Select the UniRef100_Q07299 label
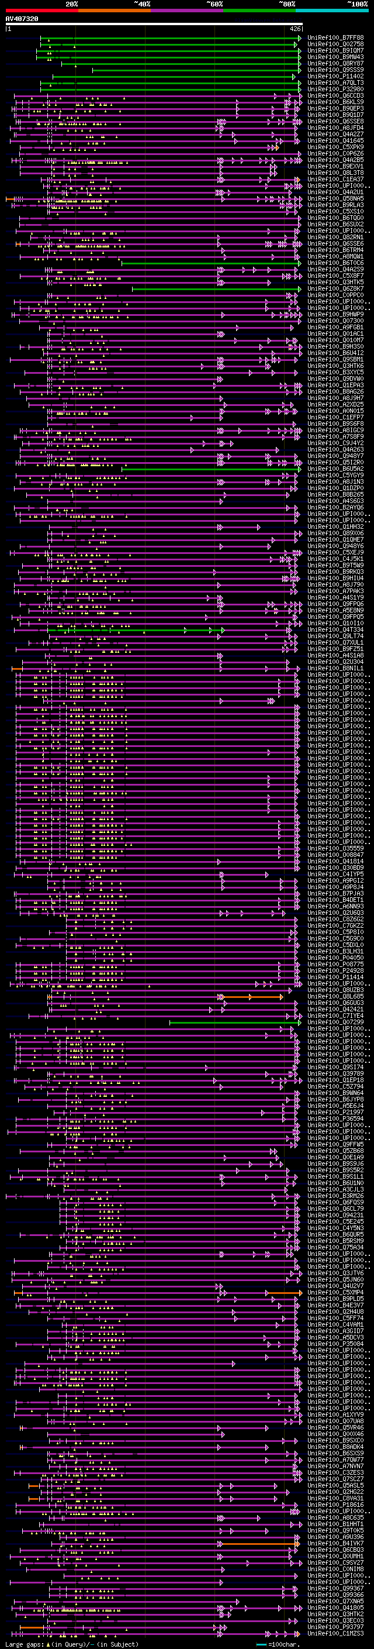374x1649 pixels. (x=335, y=1023)
